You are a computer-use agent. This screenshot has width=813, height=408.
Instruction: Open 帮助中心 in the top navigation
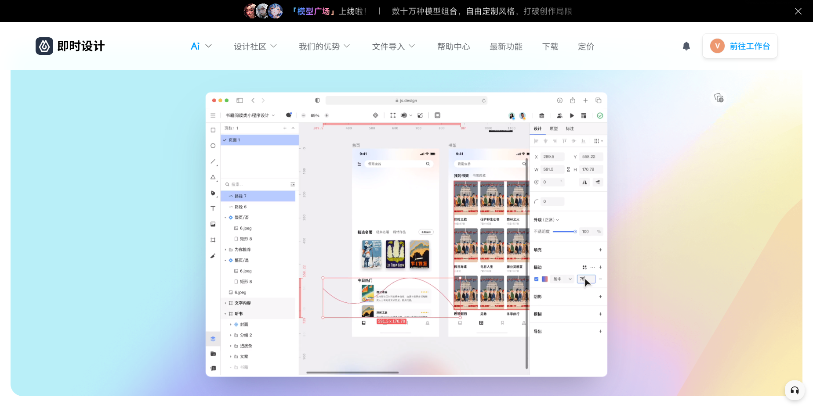click(453, 47)
